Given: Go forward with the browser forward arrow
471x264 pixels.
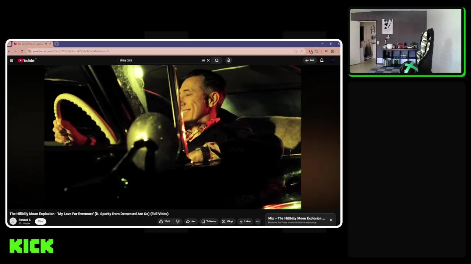Looking at the screenshot, I should pyautogui.click(x=15, y=51).
